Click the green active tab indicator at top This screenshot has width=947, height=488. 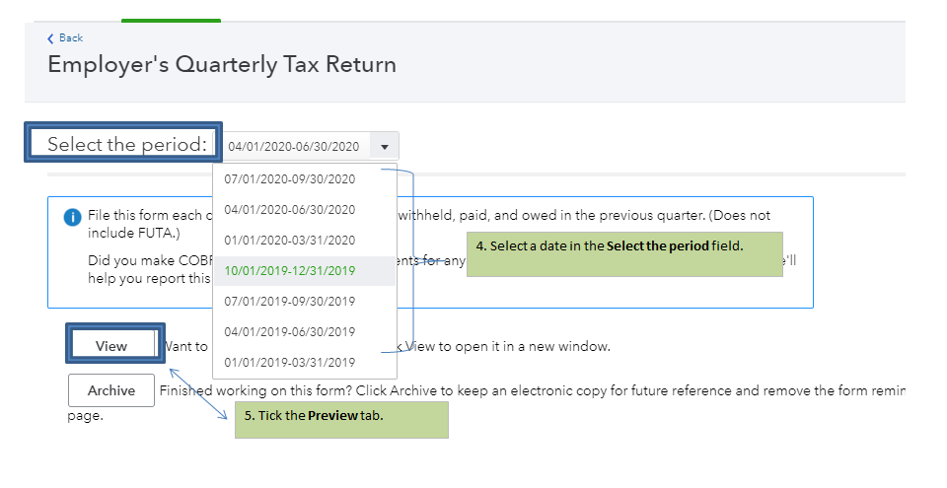(x=171, y=20)
